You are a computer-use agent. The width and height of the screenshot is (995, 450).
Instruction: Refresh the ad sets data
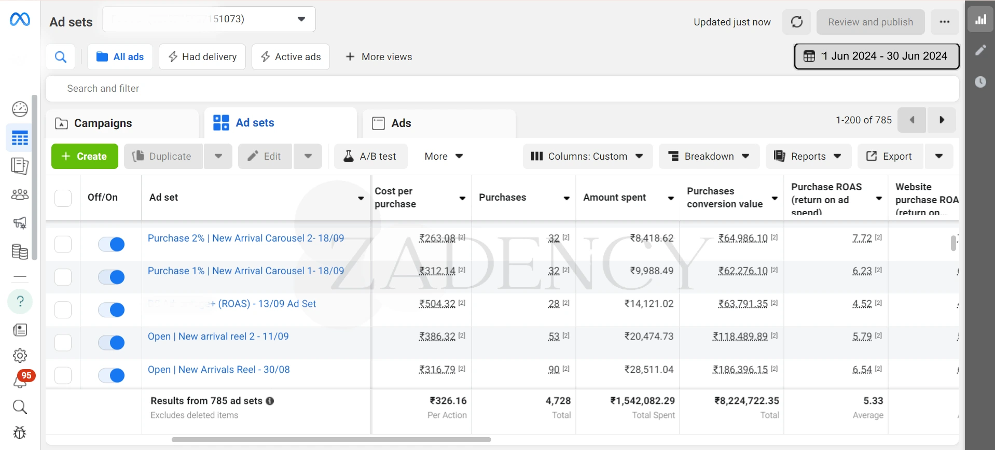(x=796, y=22)
